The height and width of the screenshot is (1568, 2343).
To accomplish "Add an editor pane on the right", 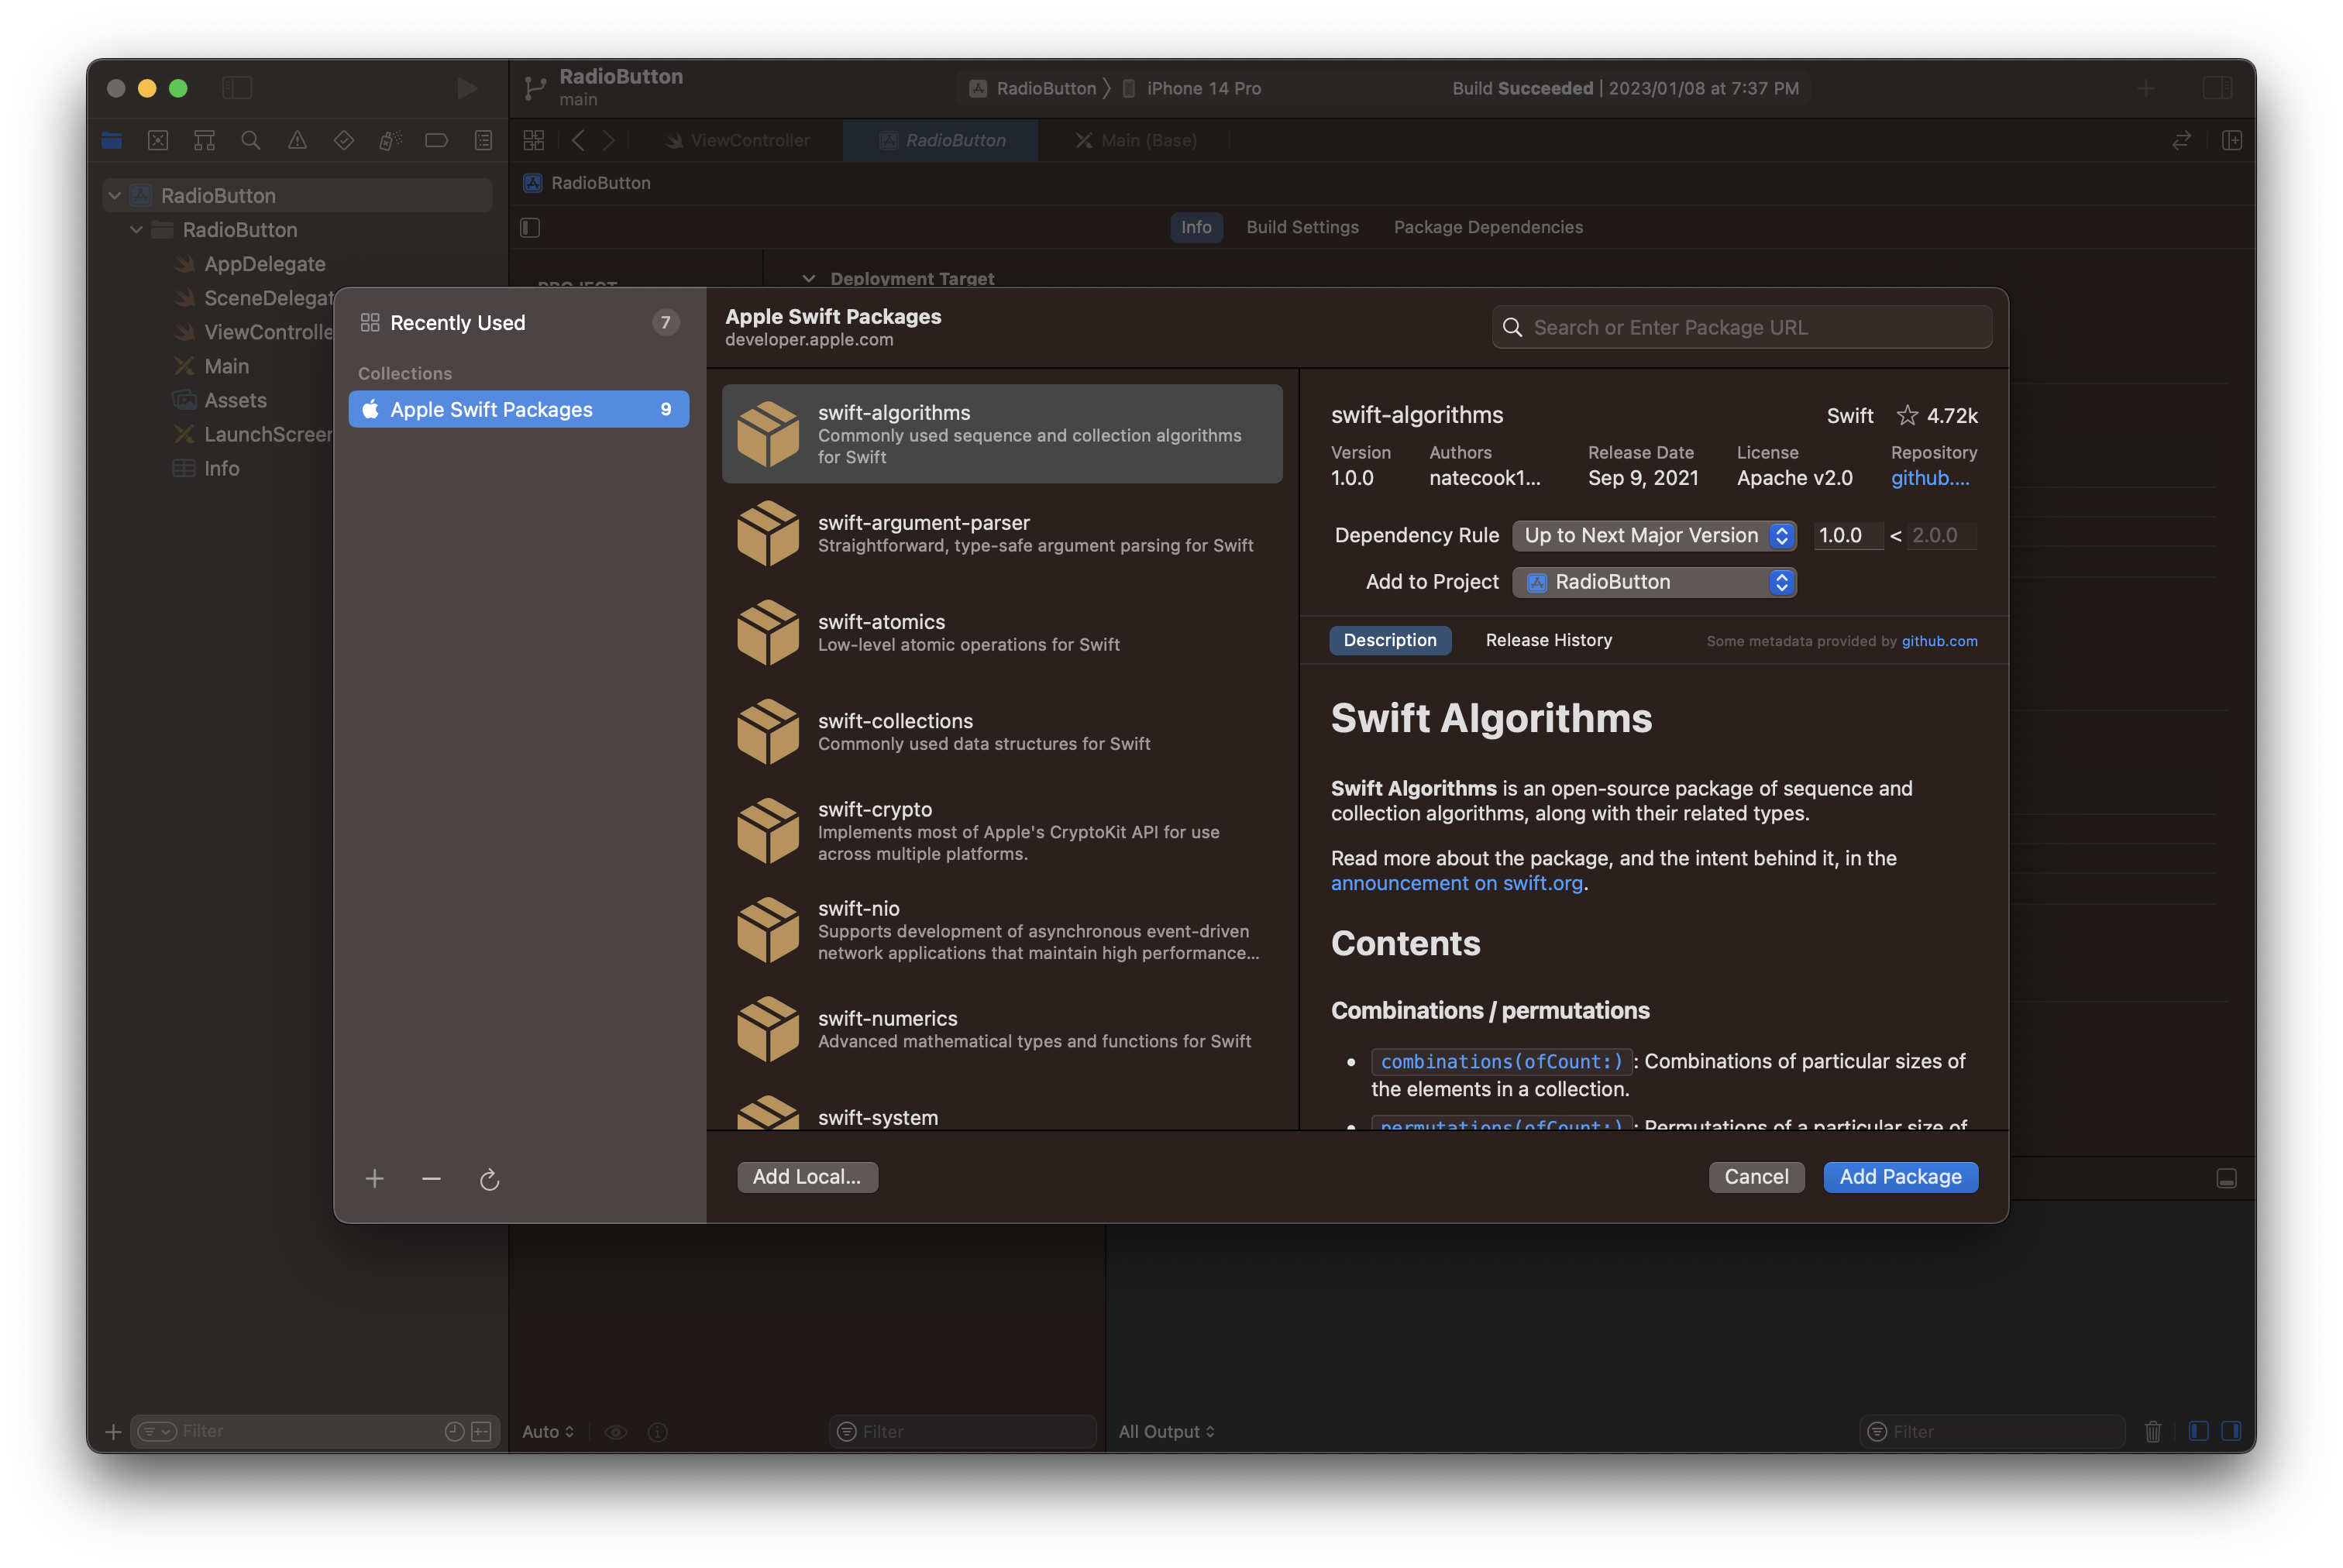I will coord(2231,141).
